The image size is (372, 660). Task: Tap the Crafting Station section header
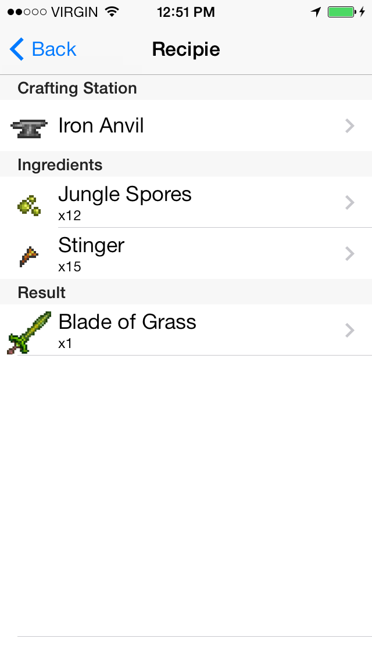(x=77, y=88)
